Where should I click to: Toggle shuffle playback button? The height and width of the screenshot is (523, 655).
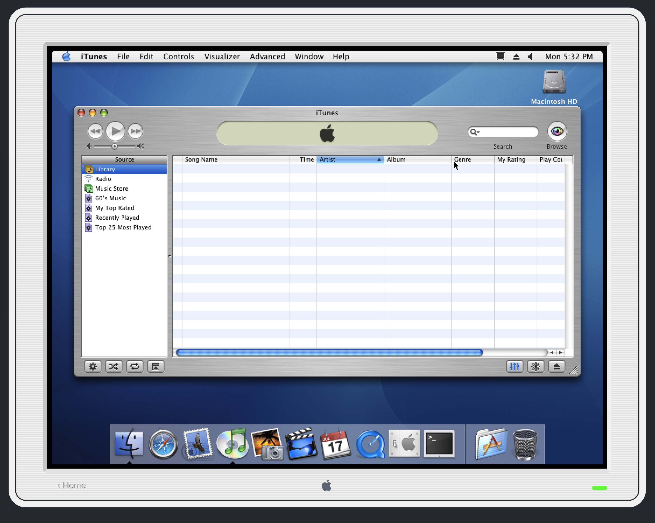click(x=114, y=367)
